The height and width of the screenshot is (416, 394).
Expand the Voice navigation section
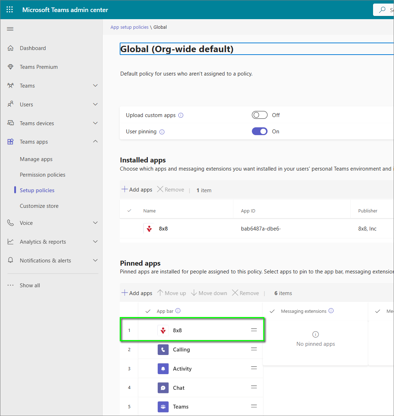tap(95, 223)
